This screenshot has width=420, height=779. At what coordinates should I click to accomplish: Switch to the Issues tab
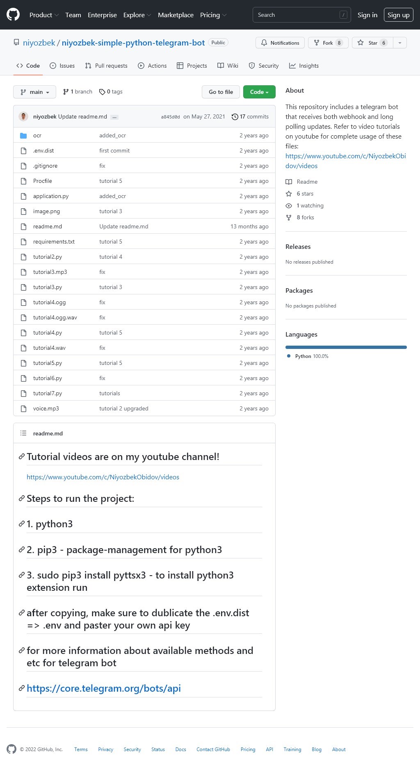[62, 66]
